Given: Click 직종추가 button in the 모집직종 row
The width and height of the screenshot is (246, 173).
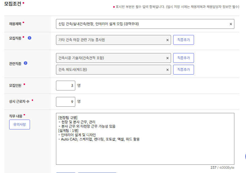Looking at the screenshot, I should click(x=183, y=40).
